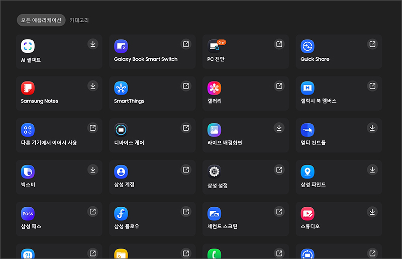Viewport: 402px width, 259px height.
Task: Select the 갤러리 flower icon
Action: click(x=215, y=88)
